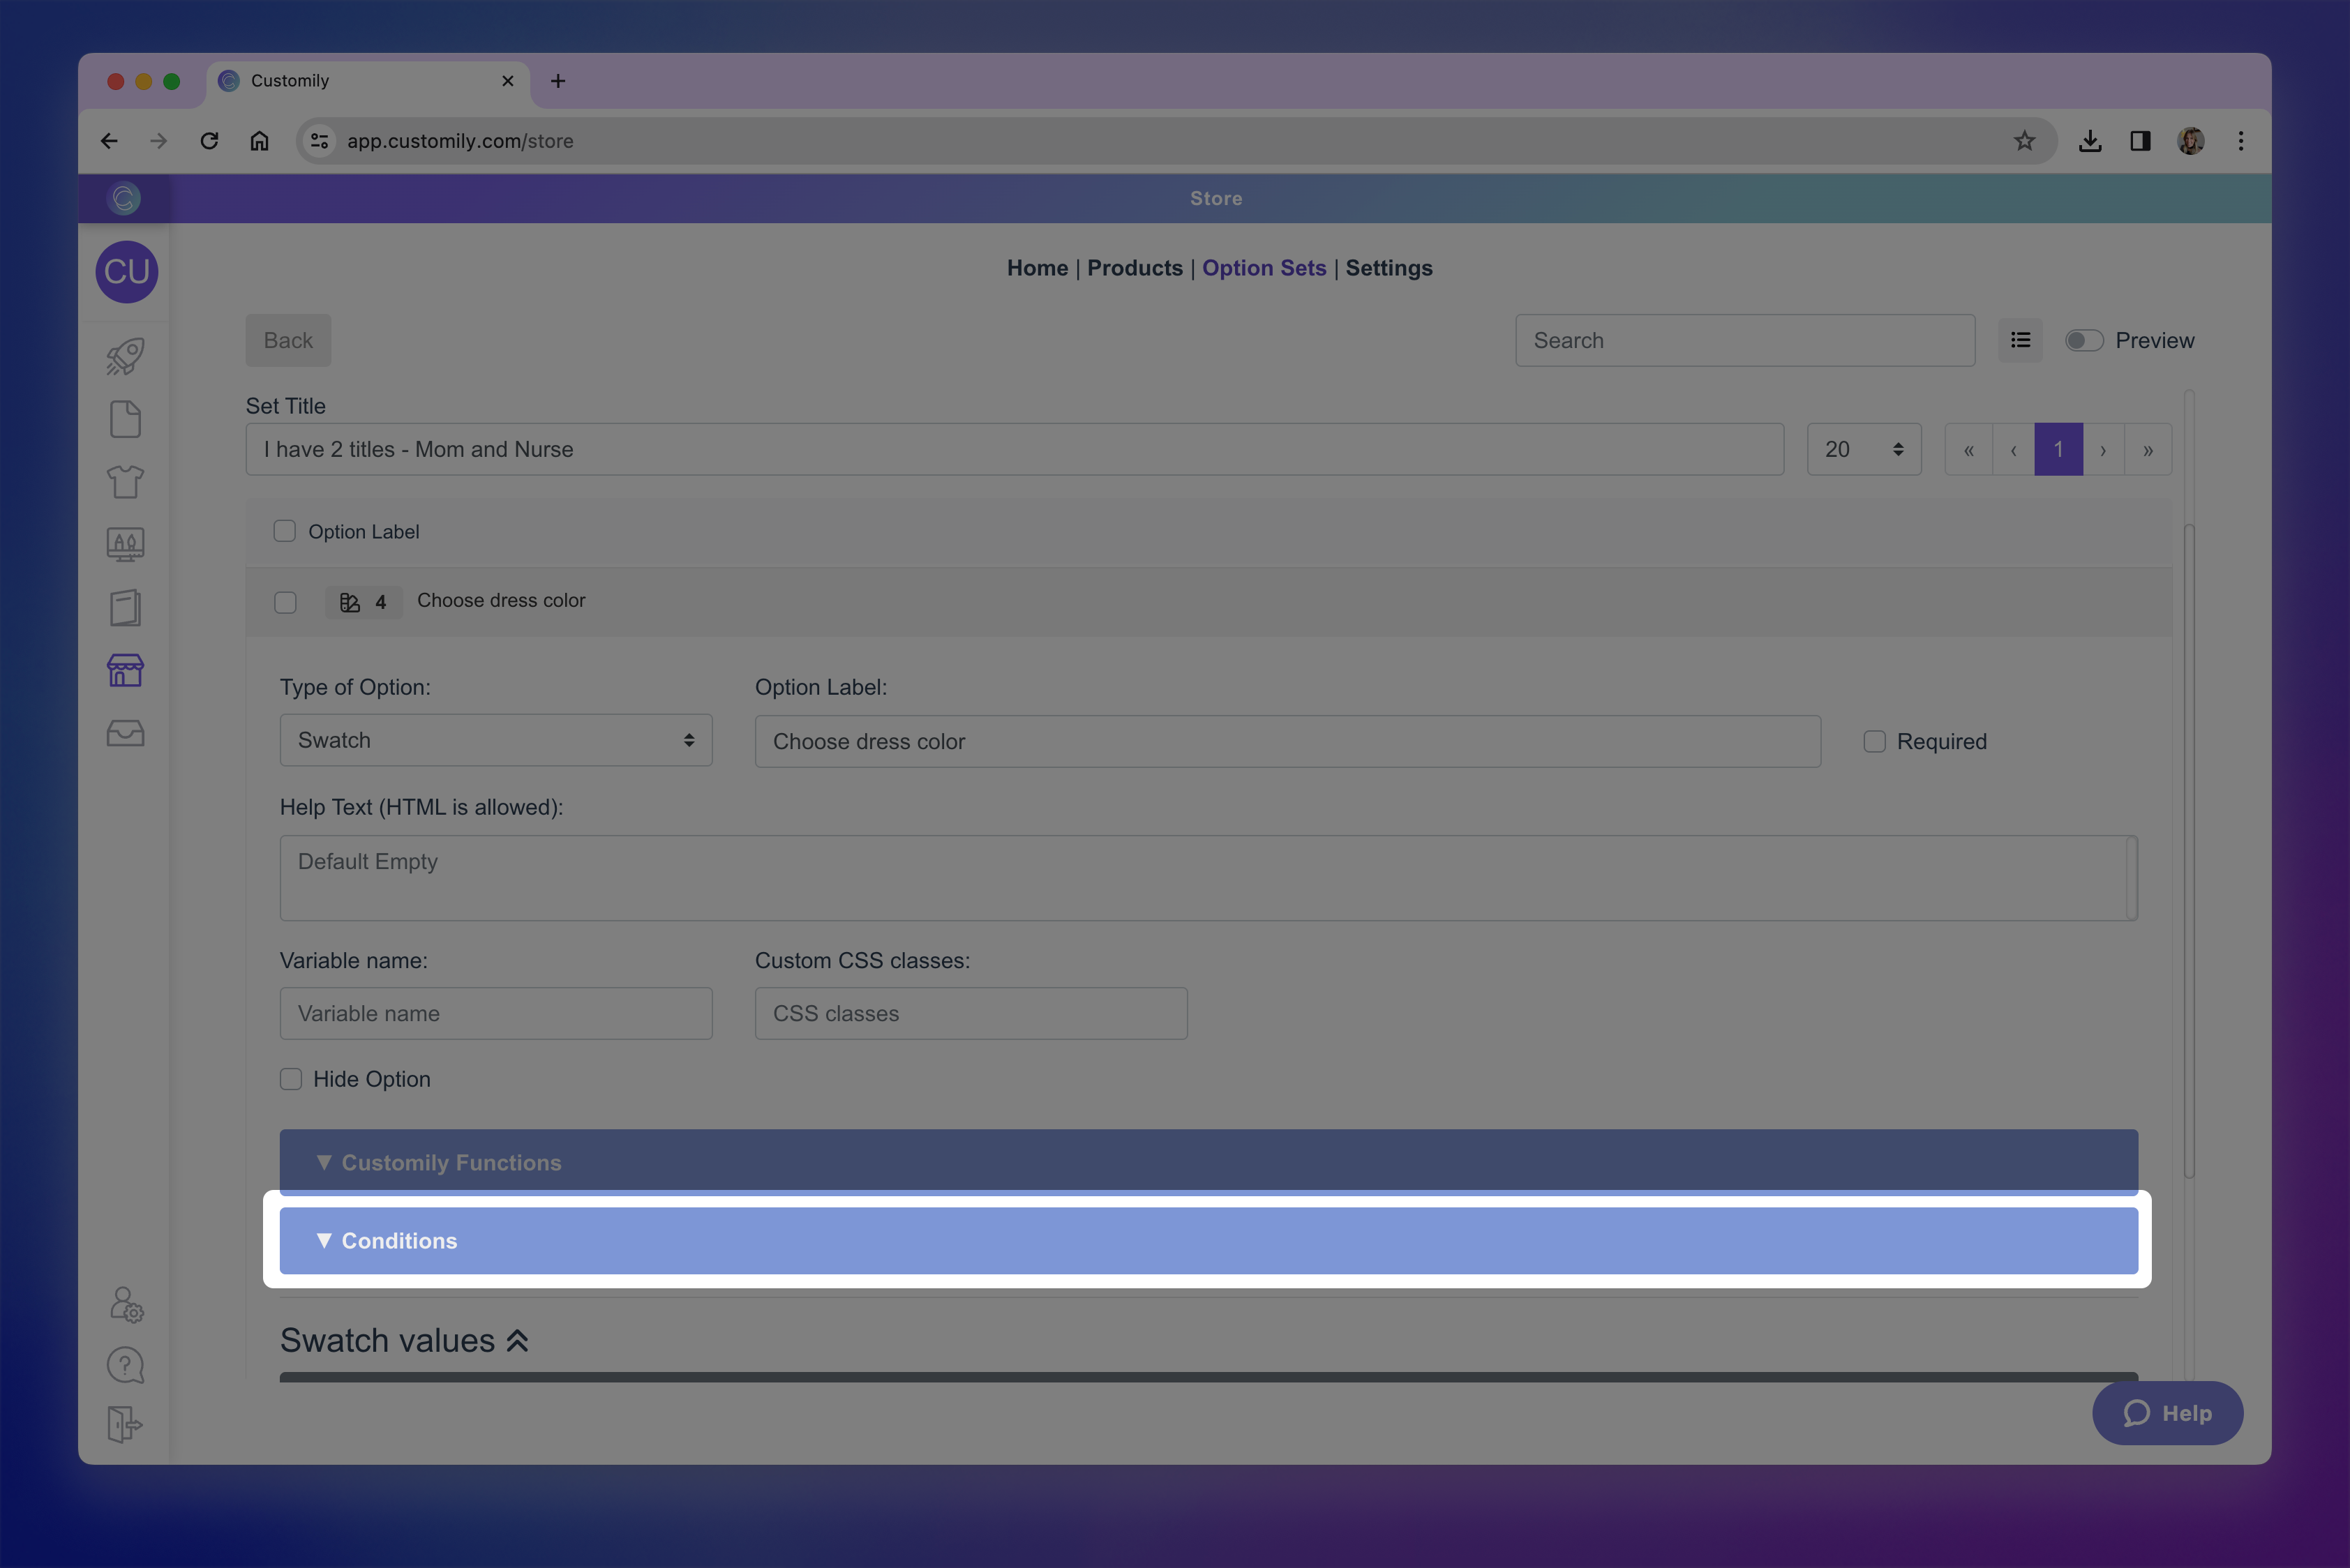Open the Type of Option Swatch dropdown
This screenshot has height=1568, width=2350.
(495, 740)
